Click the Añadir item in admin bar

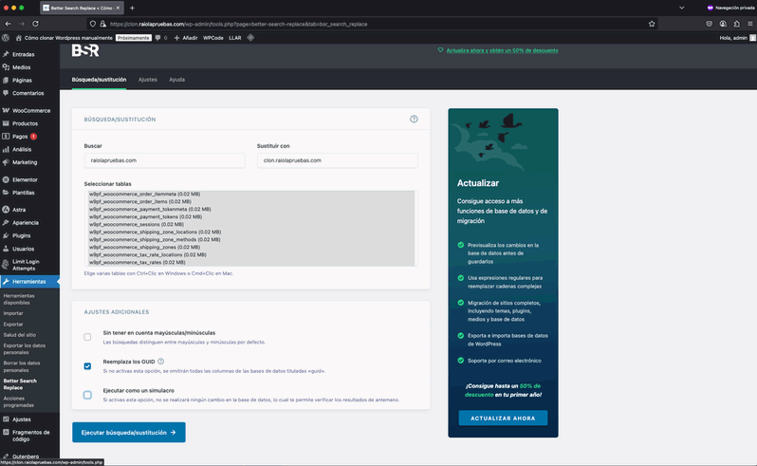pos(186,38)
